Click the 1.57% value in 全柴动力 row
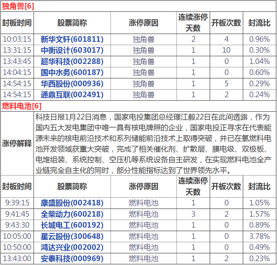This screenshot has height=265, width=277. pyautogui.click(x=259, y=214)
